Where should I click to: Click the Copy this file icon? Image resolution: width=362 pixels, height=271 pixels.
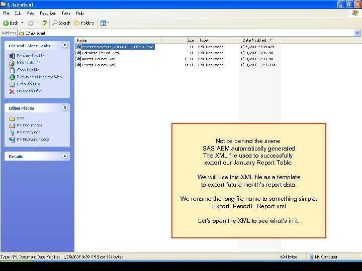(x=12, y=70)
